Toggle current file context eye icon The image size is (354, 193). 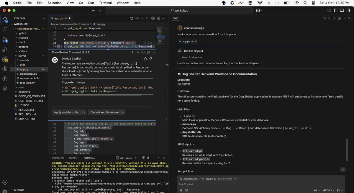[235, 179]
